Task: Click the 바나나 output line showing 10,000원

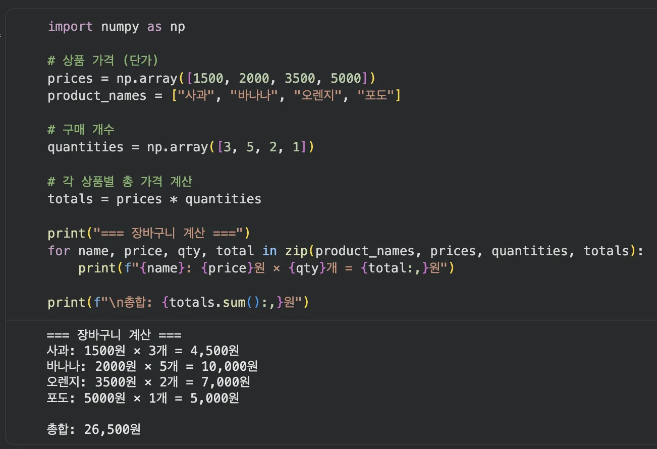Action: pyautogui.click(x=152, y=366)
